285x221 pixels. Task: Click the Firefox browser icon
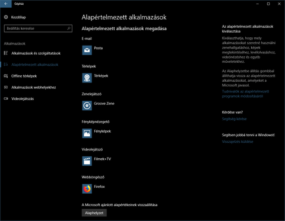pos(87,189)
